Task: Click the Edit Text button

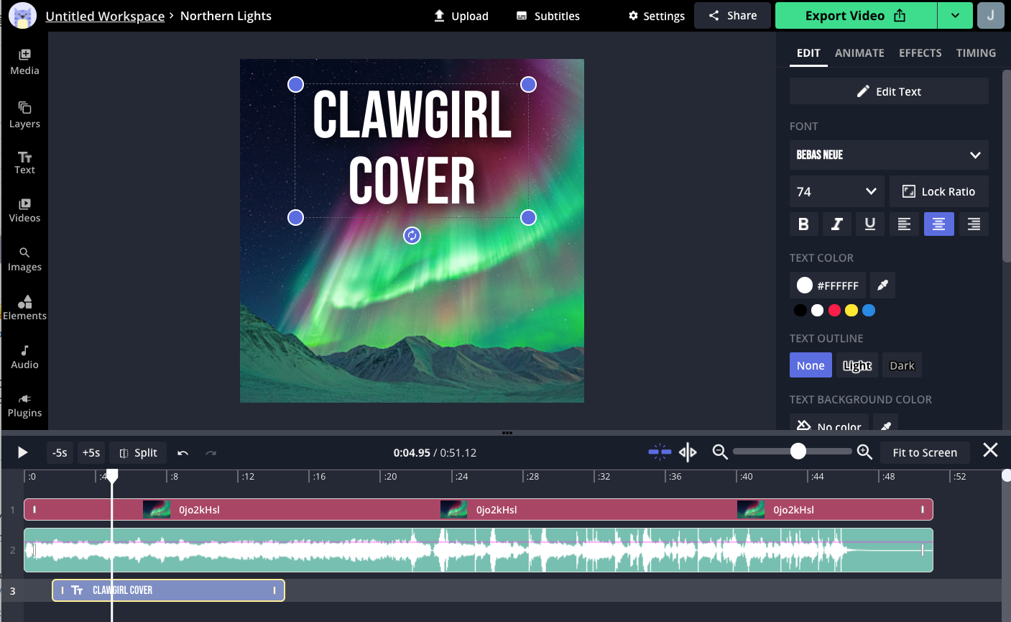Action: pyautogui.click(x=889, y=91)
